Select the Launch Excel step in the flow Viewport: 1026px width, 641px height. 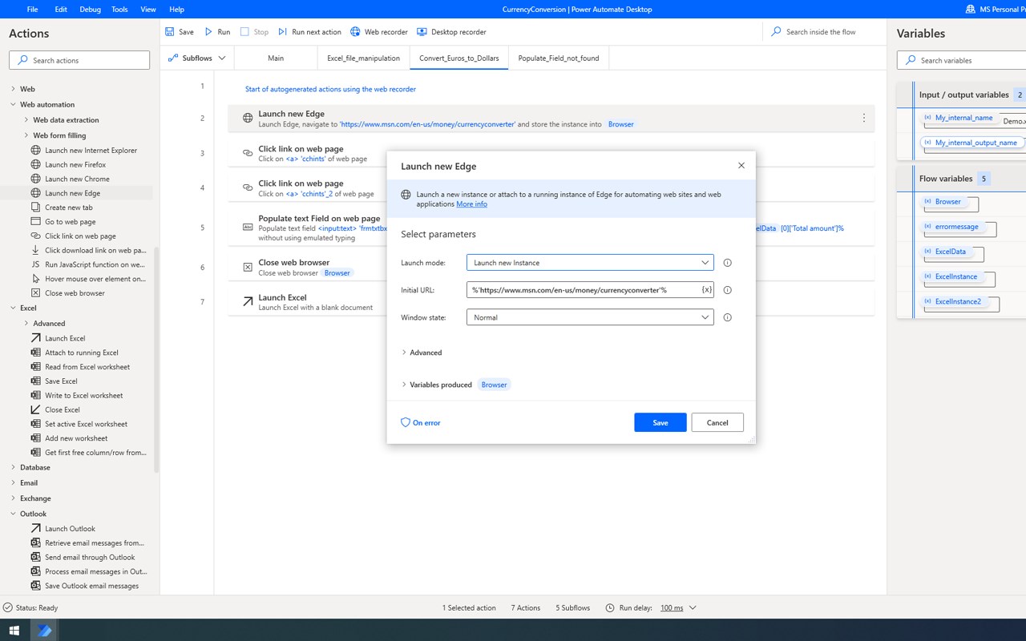point(551,302)
